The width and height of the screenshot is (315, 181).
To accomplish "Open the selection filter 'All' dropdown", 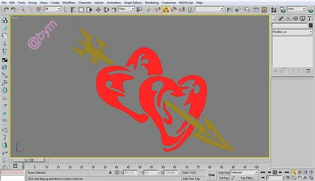I will tap(53, 9).
